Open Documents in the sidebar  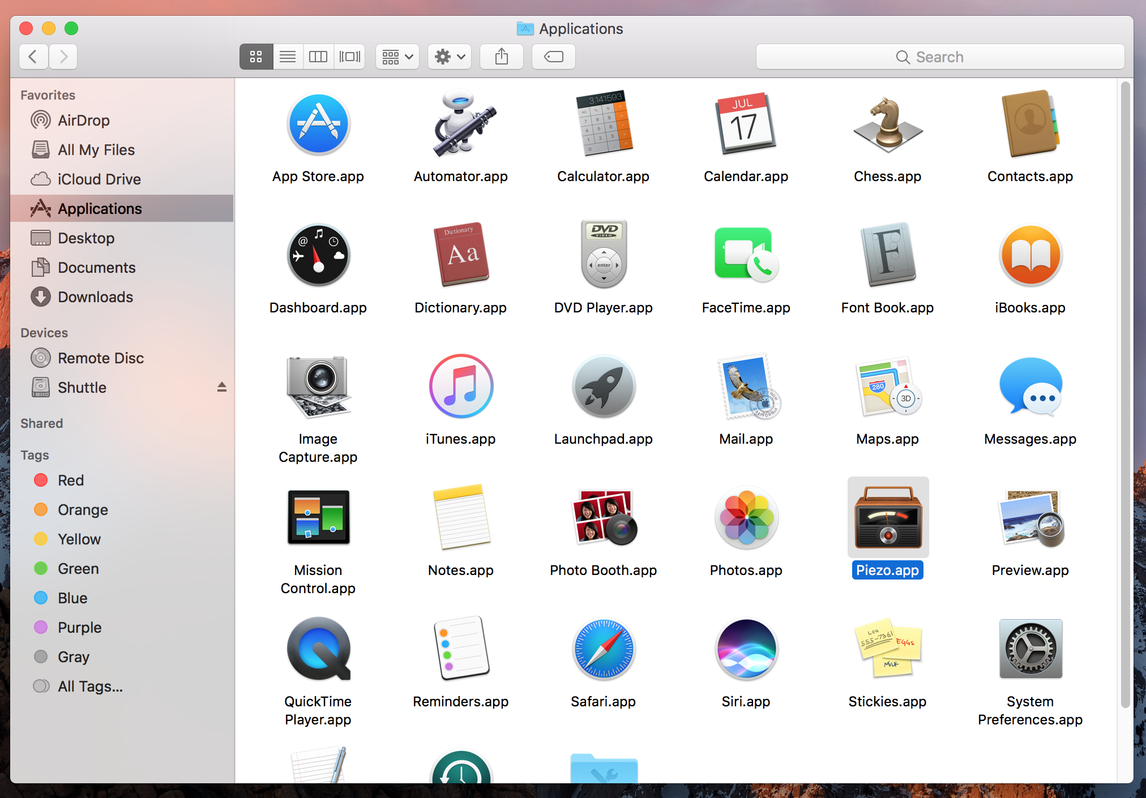(x=122, y=268)
